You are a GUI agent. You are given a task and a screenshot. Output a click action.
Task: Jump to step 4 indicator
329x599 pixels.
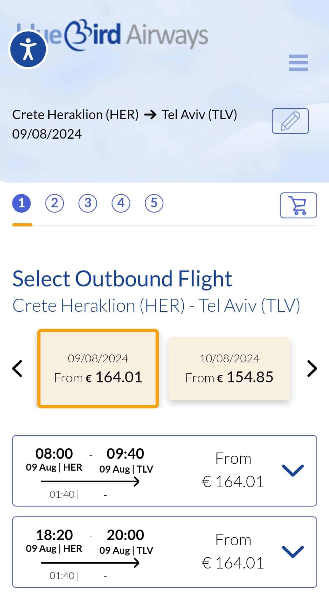(x=121, y=203)
